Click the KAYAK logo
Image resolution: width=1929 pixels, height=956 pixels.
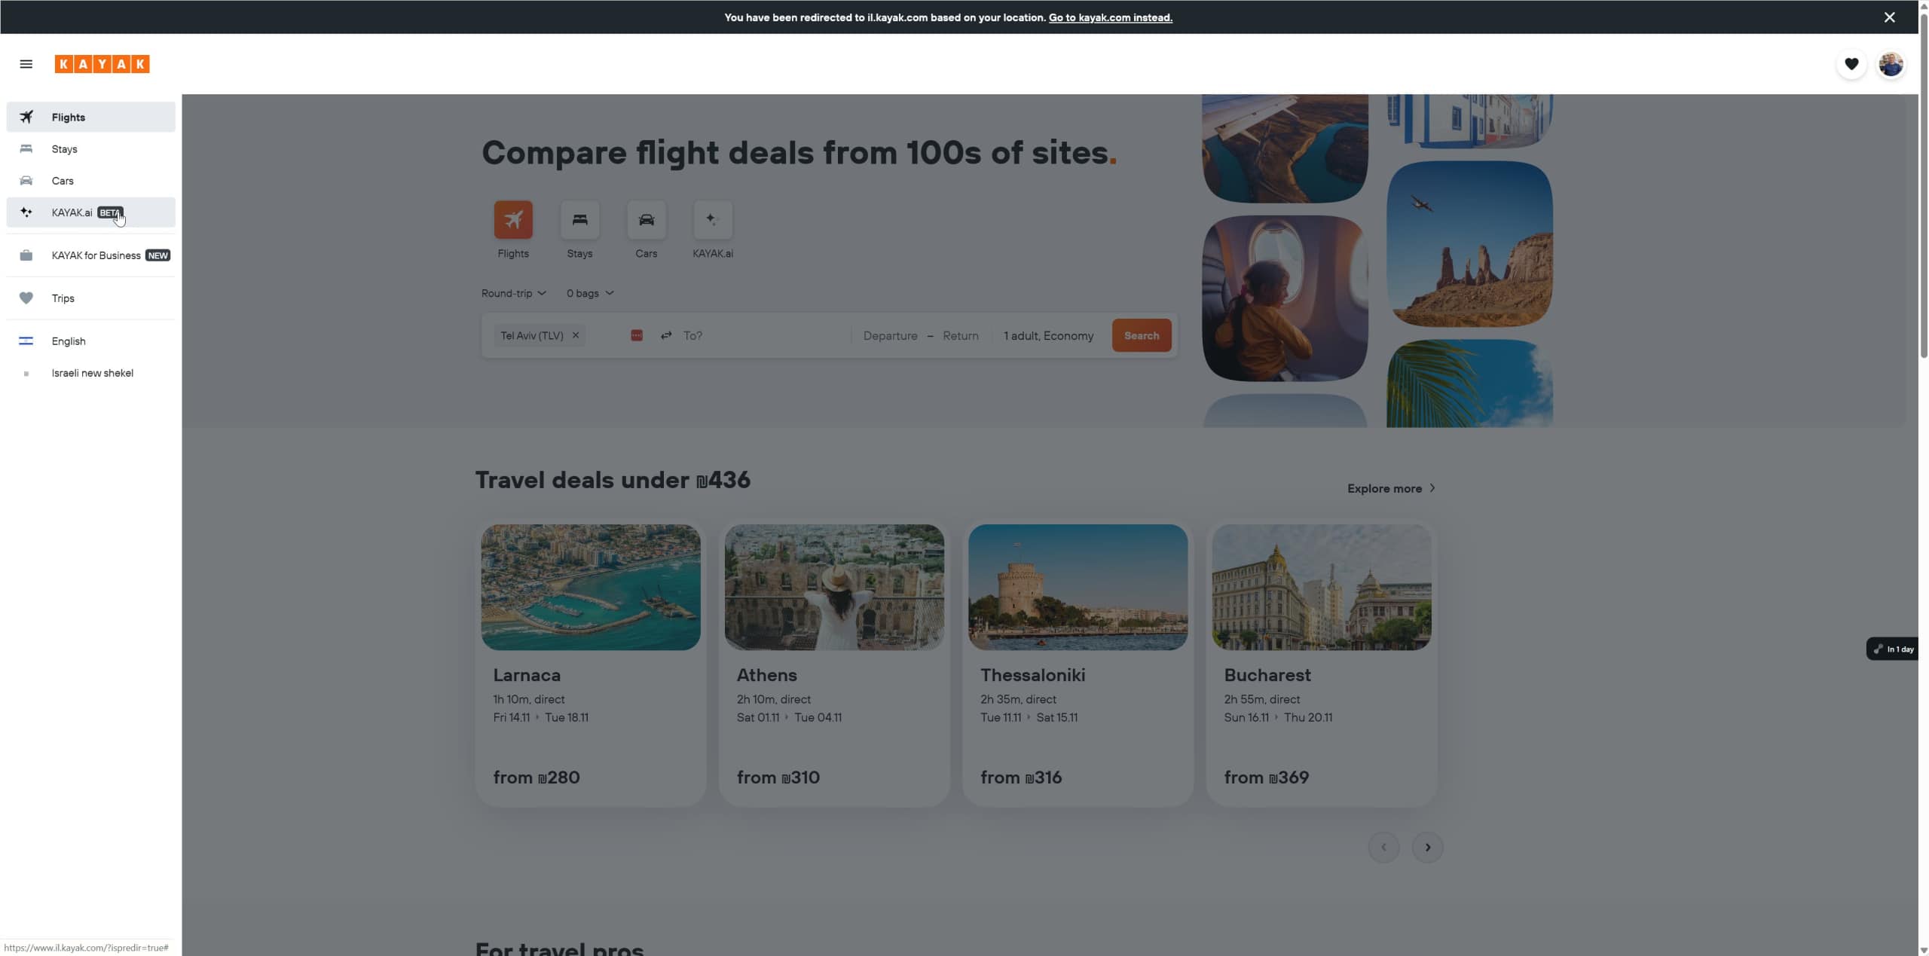[102, 64]
